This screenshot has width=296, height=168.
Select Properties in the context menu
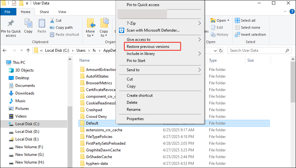pyautogui.click(x=135, y=119)
